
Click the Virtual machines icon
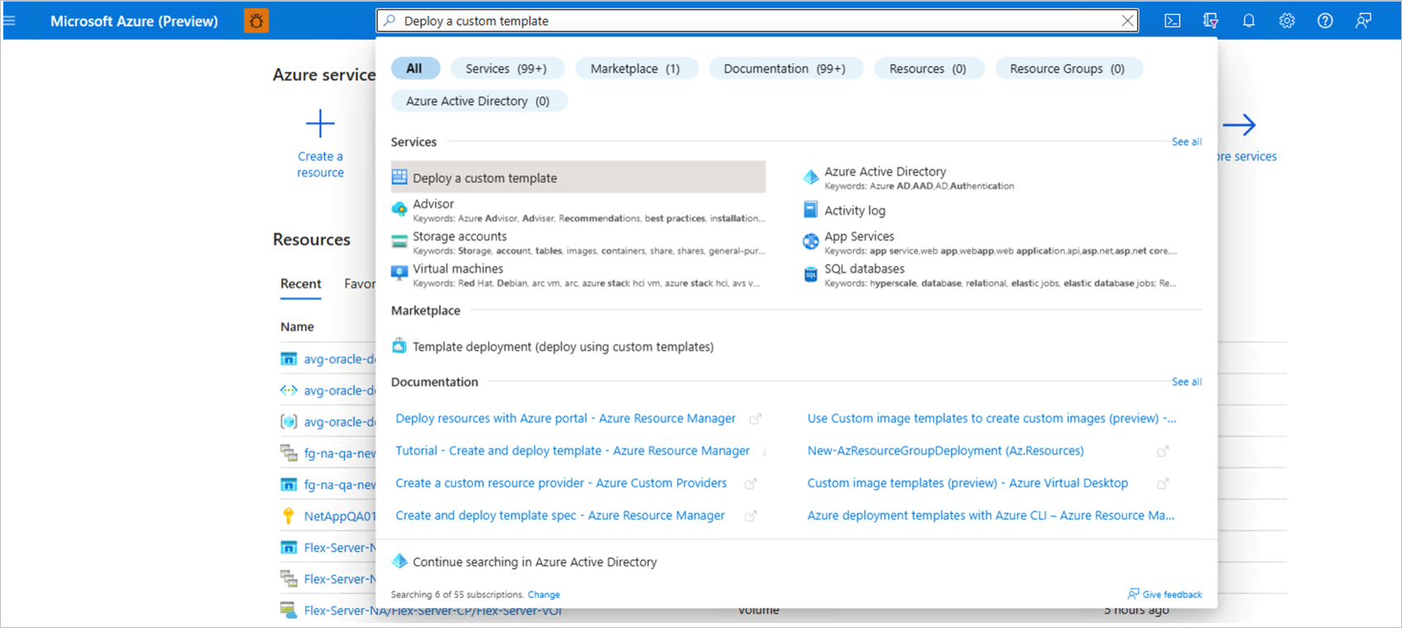400,274
